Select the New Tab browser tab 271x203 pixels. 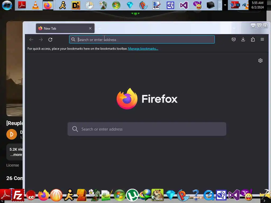(x=65, y=28)
